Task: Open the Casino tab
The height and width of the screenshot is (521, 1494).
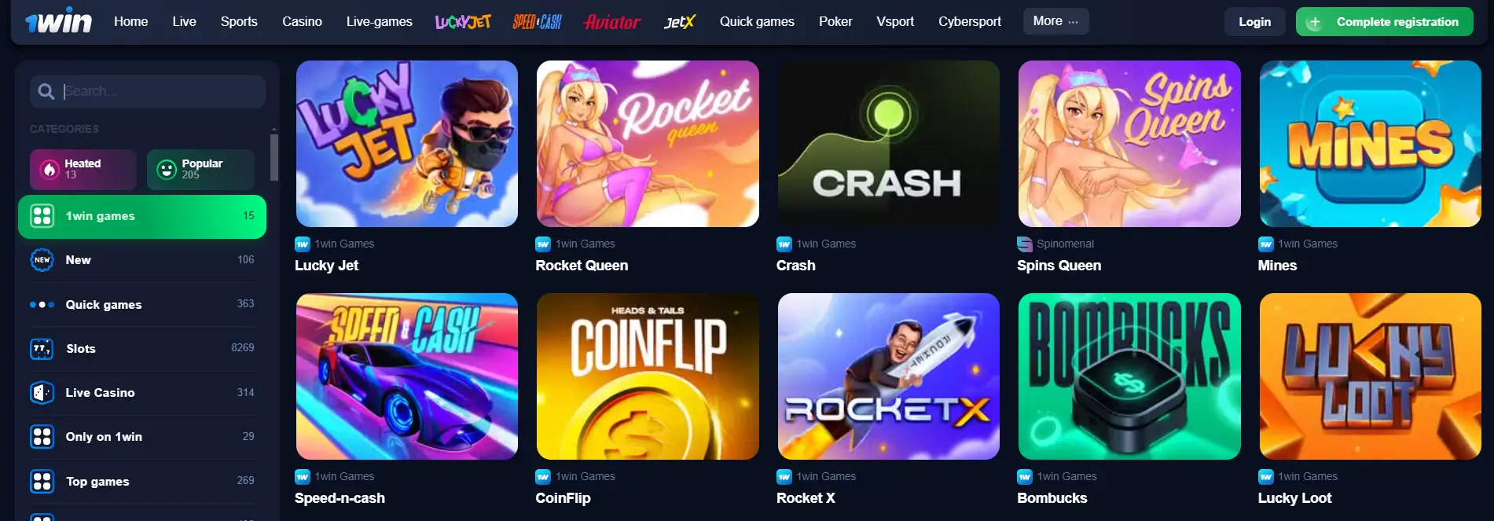Action: (302, 21)
